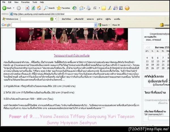Click the green Windows Live search icon

[52, 19]
